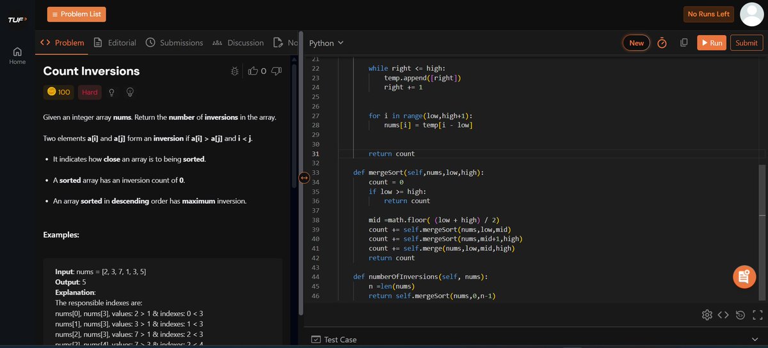
Task: Click line number 44 in gutter
Action: (314, 276)
